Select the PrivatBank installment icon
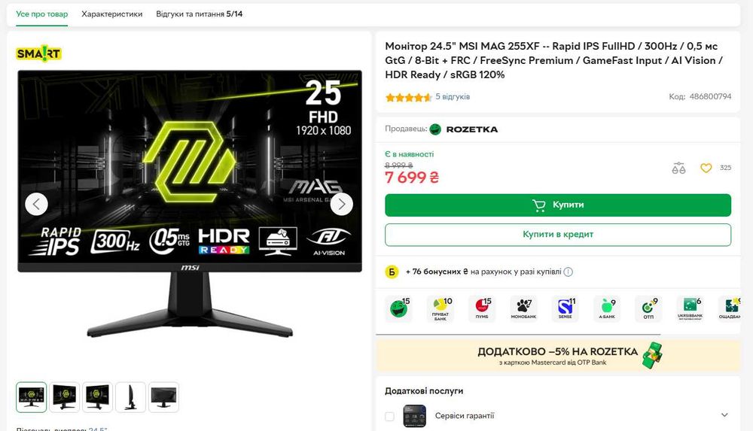 [441, 308]
